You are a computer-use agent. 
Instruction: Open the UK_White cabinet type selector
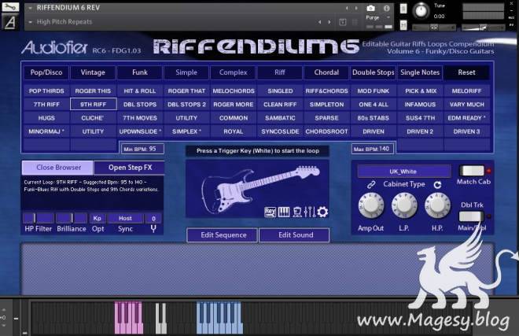pos(403,172)
